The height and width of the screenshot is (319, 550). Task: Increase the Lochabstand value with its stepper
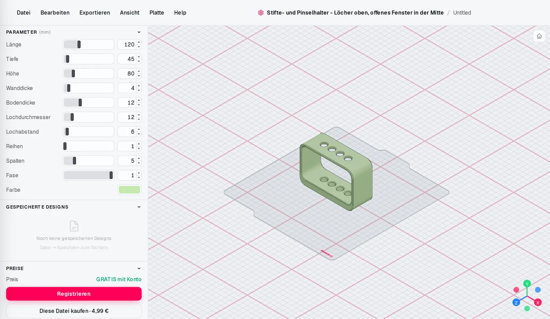click(139, 129)
